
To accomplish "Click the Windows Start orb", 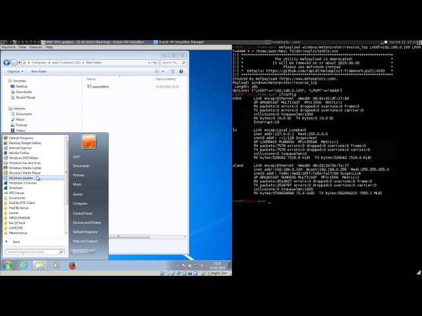I will point(7,265).
